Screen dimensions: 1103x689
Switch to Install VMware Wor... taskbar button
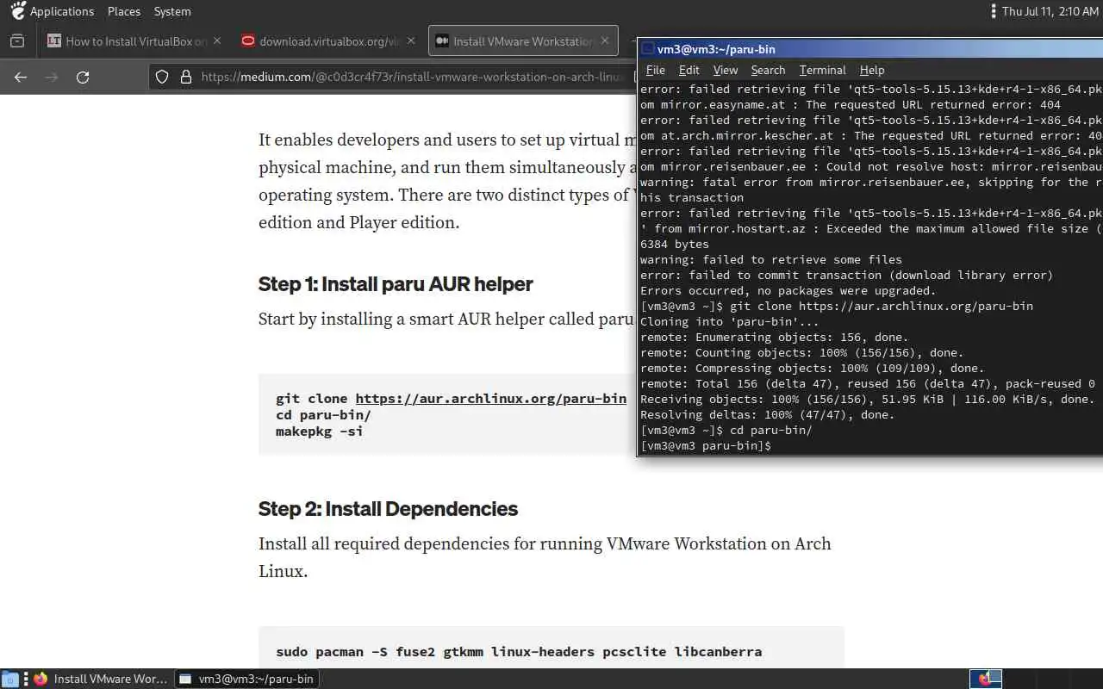point(101,679)
